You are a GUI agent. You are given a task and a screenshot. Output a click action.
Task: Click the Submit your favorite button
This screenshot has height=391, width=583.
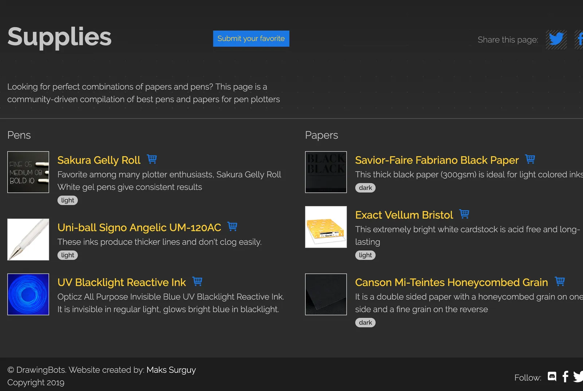tap(251, 39)
